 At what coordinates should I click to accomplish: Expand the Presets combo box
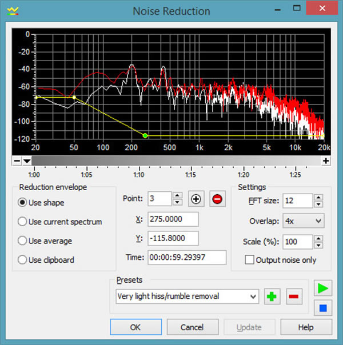pyautogui.click(x=253, y=296)
